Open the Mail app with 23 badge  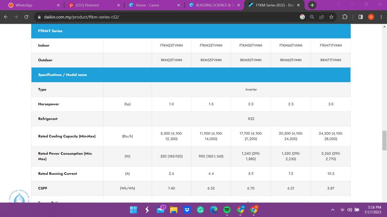tap(161, 210)
